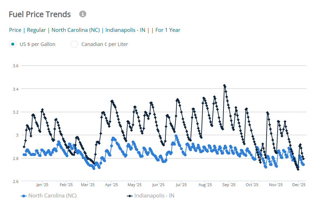Screen dimensions: 314x213
Task: Click the Jan '25 x-axis label
Action: pyautogui.click(x=42, y=185)
